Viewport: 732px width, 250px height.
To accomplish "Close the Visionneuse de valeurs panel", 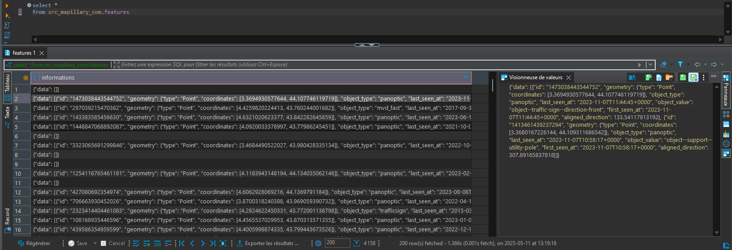I will click(x=568, y=77).
